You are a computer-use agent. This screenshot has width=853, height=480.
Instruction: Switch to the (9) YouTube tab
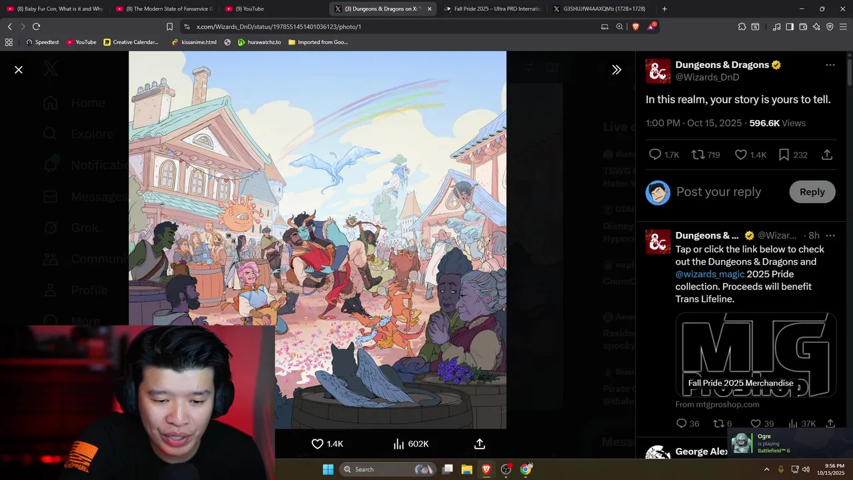pyautogui.click(x=273, y=9)
